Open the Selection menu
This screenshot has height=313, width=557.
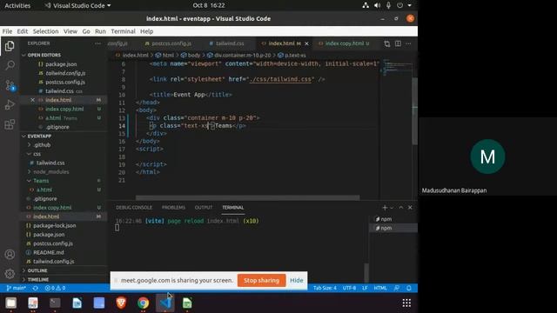click(45, 31)
